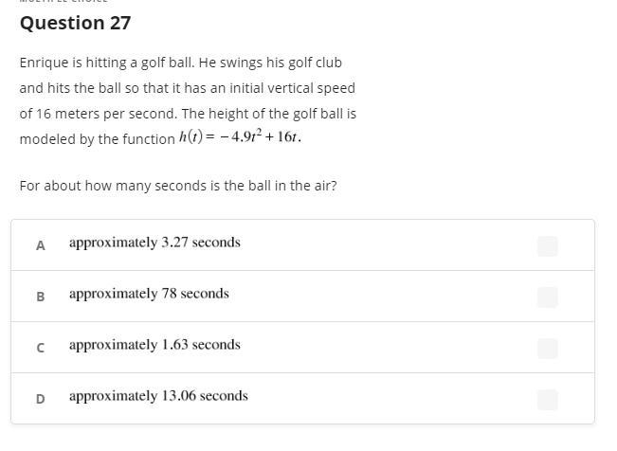This screenshot has width=617, height=451.
Task: Select answer D approximately 13.06 seconds
Action: (302, 398)
